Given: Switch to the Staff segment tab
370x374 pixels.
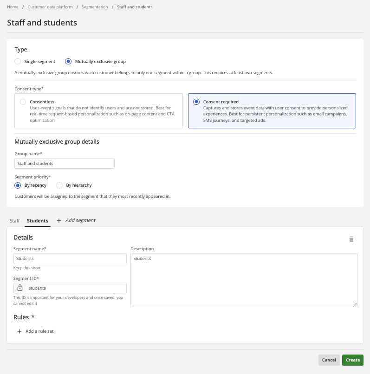Looking at the screenshot, I should click(14, 221).
